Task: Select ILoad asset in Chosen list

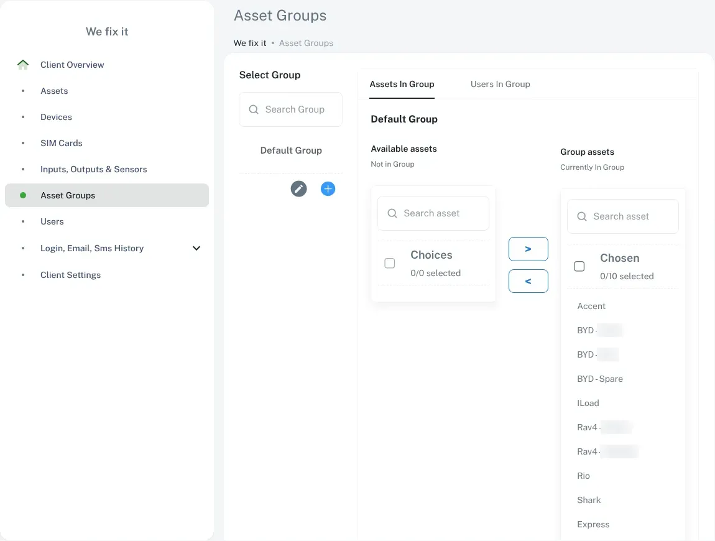Action: pyautogui.click(x=588, y=403)
